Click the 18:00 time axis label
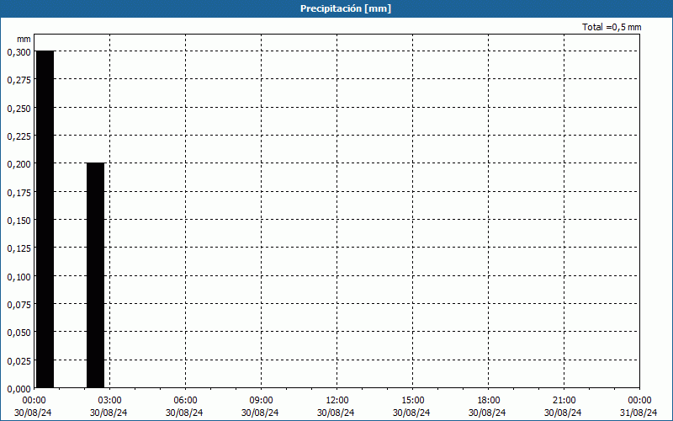 tap(489, 401)
